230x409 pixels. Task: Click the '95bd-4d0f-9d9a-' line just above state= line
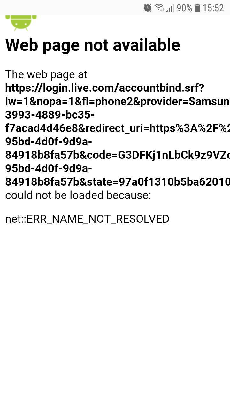coord(49,168)
